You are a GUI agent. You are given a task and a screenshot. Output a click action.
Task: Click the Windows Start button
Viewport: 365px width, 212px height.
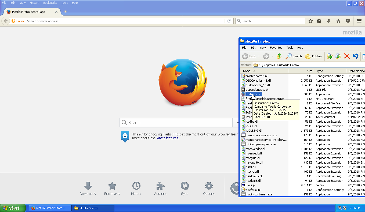coord(13,208)
